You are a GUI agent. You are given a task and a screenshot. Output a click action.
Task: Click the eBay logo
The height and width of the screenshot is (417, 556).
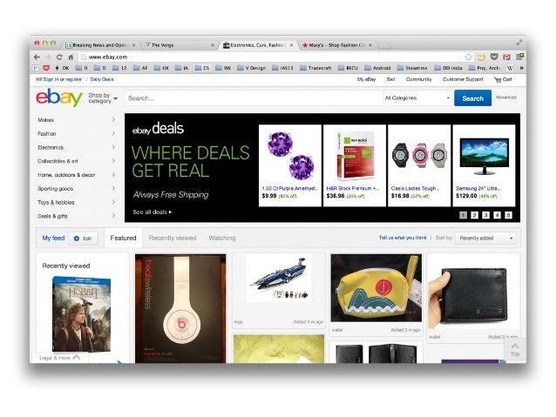pos(59,98)
